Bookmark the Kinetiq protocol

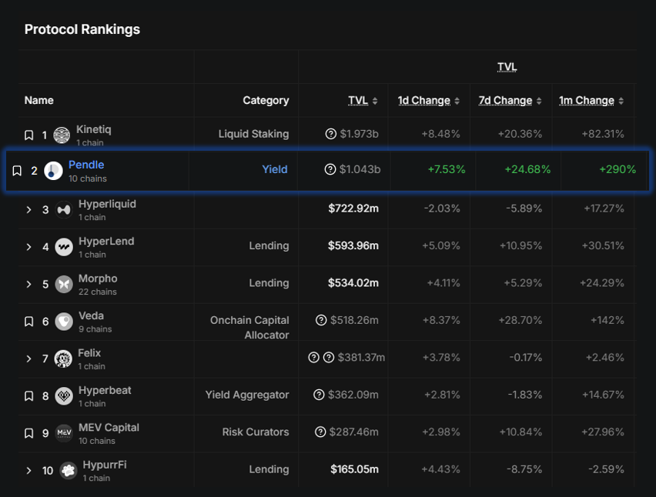(28, 135)
